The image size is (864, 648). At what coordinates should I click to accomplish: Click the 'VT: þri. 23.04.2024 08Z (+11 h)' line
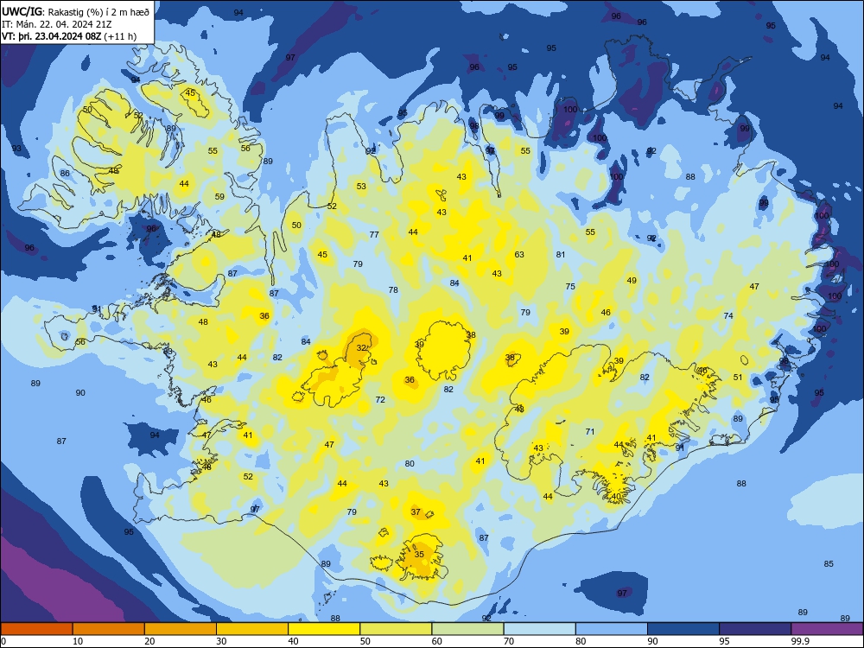point(69,36)
